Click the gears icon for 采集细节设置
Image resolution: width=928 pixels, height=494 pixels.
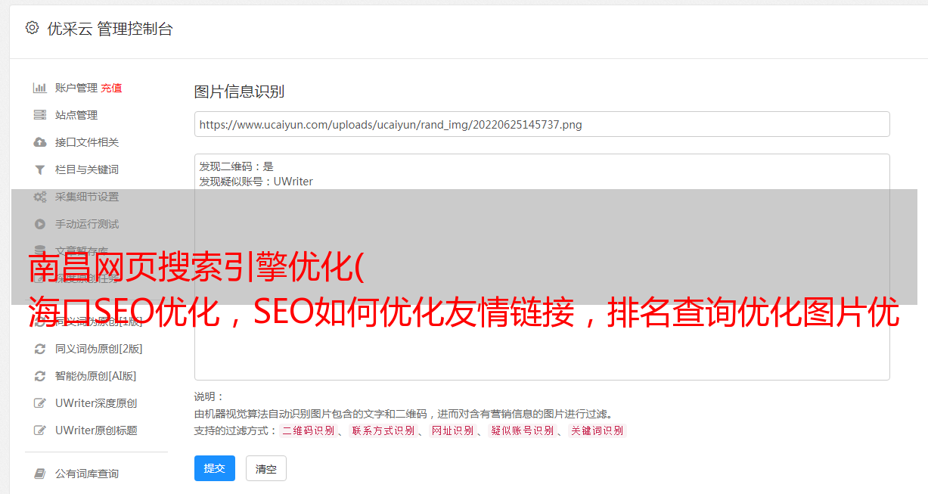coord(40,197)
